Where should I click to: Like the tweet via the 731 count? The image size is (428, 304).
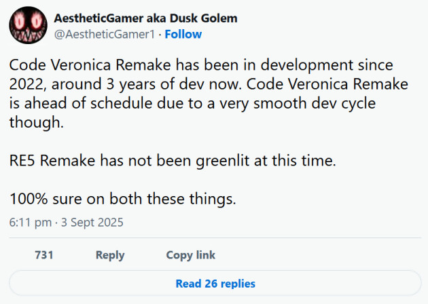coord(44,255)
